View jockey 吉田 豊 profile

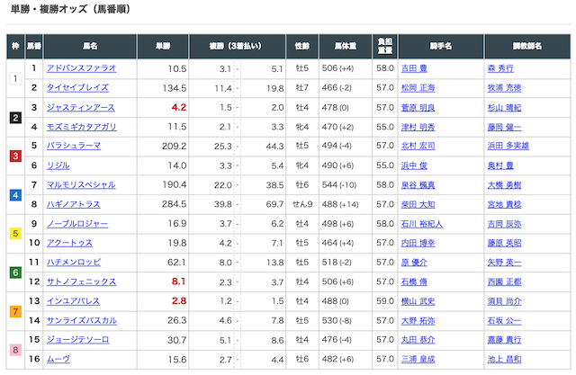pyautogui.click(x=417, y=68)
